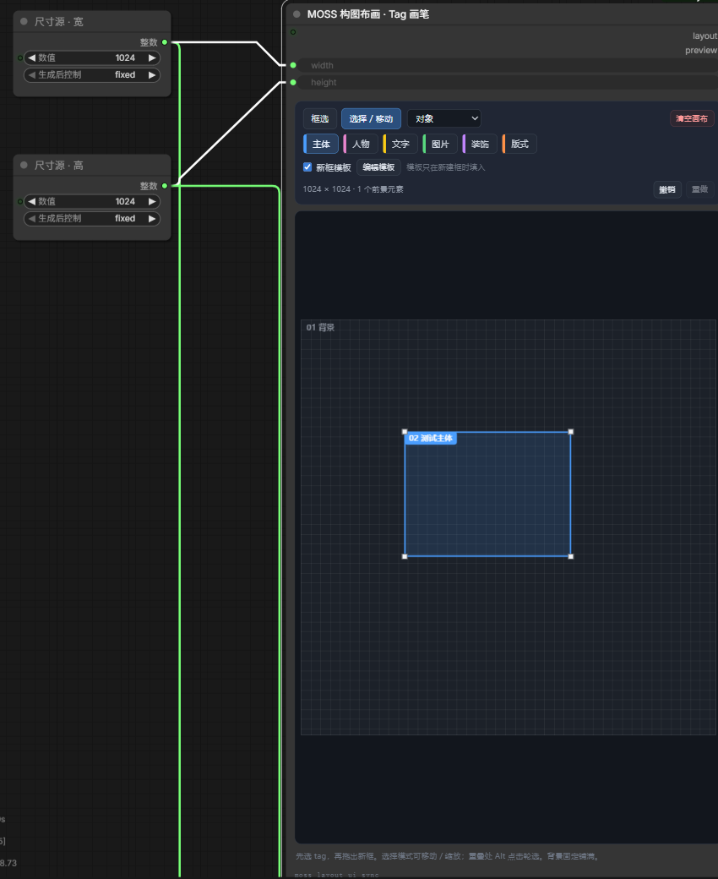Select the 人物 tag
This screenshot has width=718, height=879.
pyautogui.click(x=361, y=144)
